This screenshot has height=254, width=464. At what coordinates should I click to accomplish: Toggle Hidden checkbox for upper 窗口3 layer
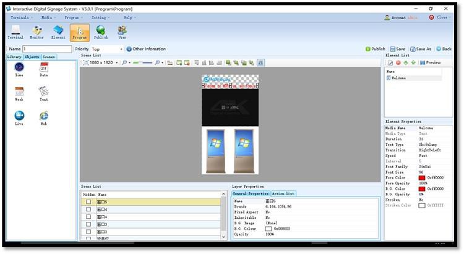pyautogui.click(x=88, y=224)
